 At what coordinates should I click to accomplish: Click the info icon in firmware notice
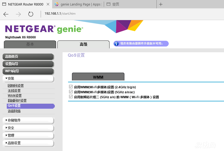116,44
